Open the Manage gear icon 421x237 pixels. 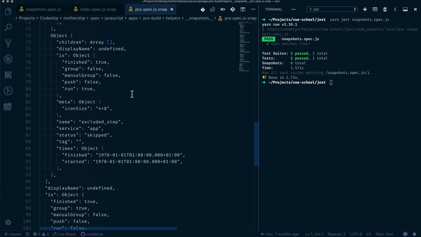[8, 222]
